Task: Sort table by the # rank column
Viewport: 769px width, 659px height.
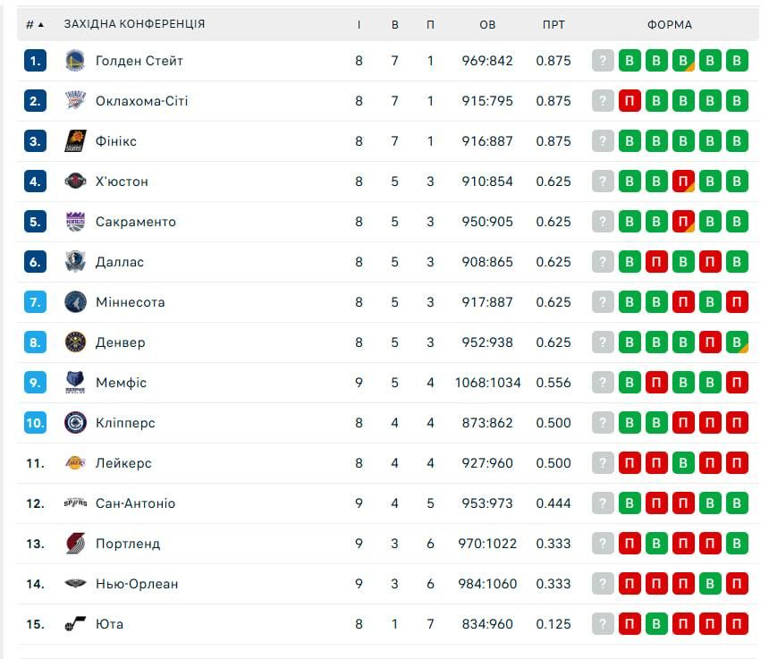Action: pyautogui.click(x=34, y=24)
